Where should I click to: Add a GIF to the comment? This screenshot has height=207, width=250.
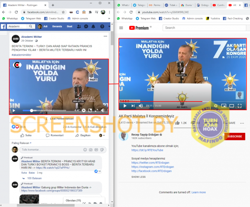coord(96,150)
